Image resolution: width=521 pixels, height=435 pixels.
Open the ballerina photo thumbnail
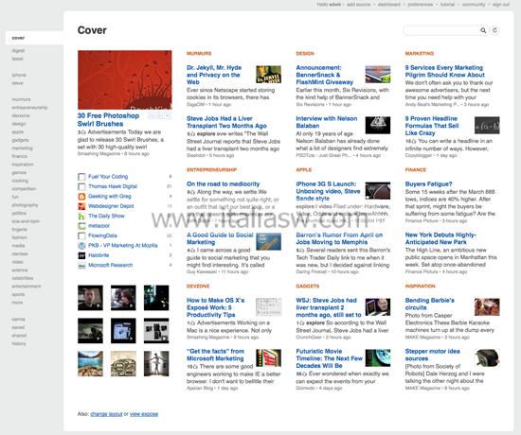(156, 364)
